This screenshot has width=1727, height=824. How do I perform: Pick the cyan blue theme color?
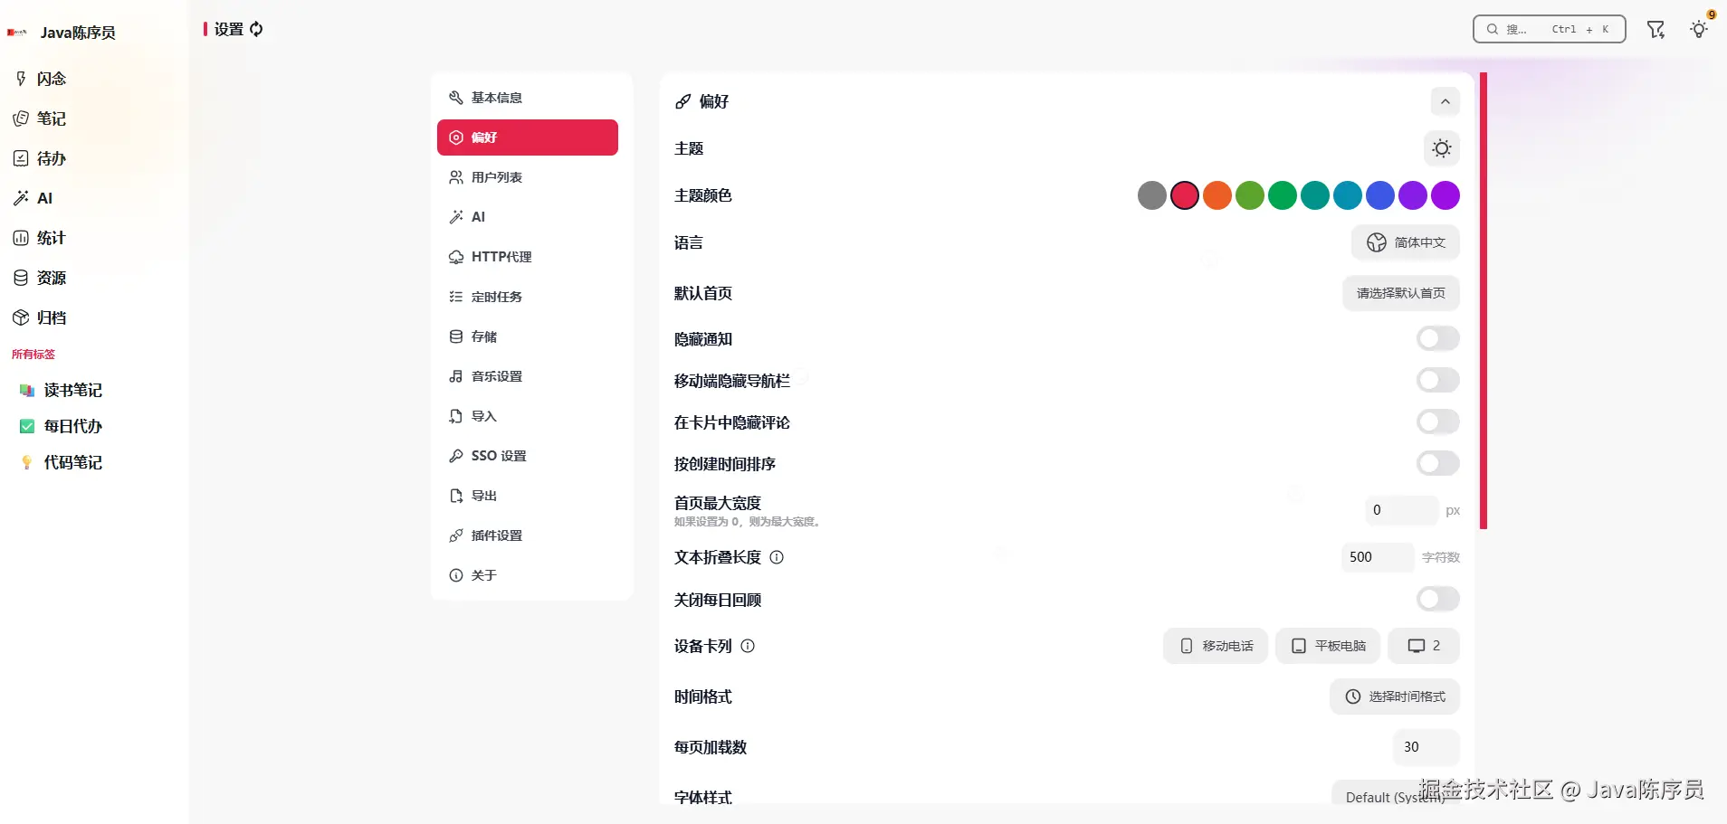click(1348, 195)
